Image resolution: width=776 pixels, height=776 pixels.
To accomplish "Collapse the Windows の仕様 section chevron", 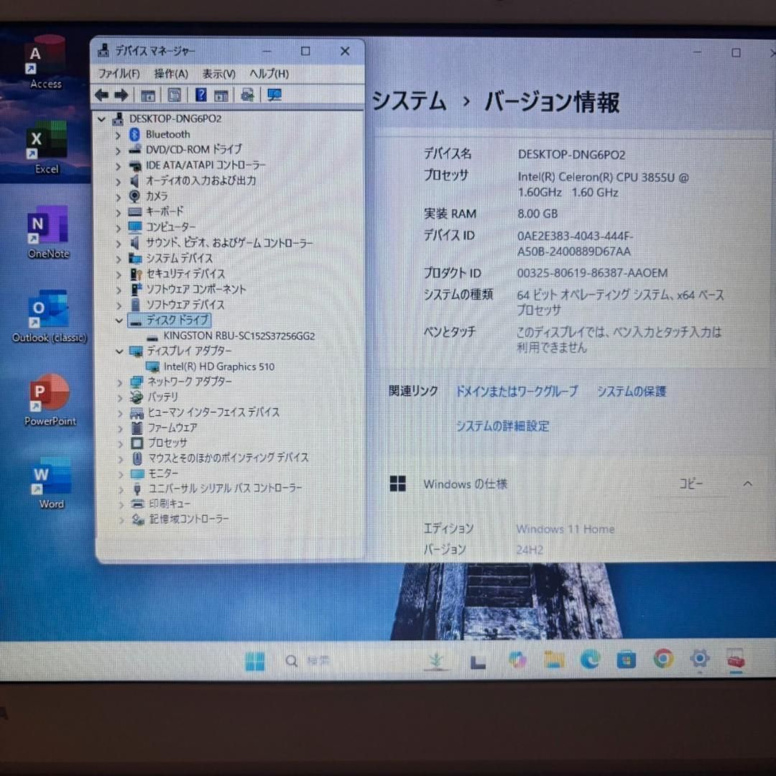I will (x=747, y=484).
